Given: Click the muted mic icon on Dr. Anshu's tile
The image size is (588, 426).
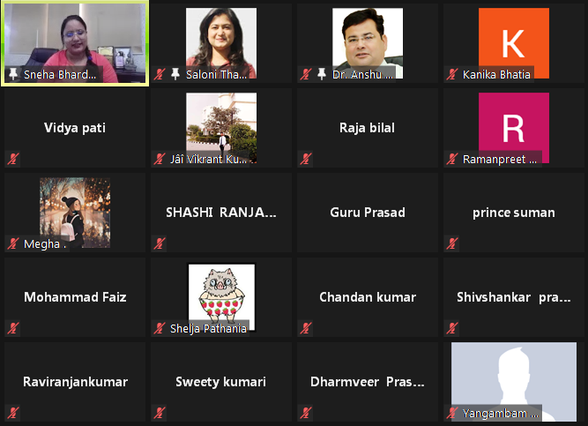Looking at the screenshot, I should (306, 74).
